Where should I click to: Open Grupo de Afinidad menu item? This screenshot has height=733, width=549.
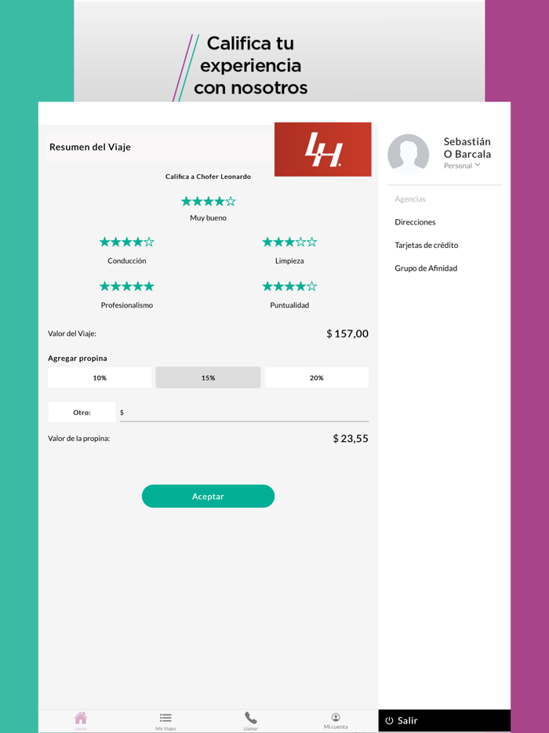[426, 268]
